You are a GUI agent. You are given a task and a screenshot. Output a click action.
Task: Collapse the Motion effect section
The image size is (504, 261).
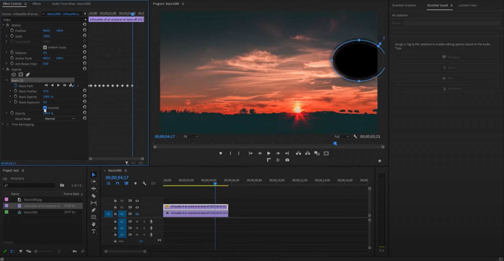pos(3,25)
